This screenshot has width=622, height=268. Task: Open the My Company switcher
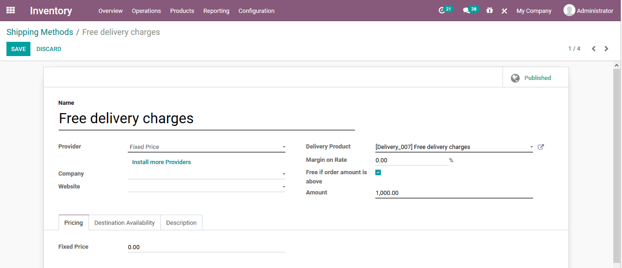534,11
